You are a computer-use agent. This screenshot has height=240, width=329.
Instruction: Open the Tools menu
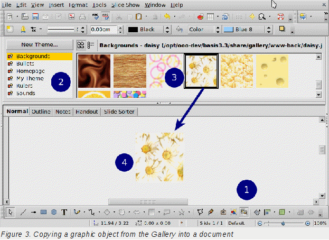click(99, 5)
